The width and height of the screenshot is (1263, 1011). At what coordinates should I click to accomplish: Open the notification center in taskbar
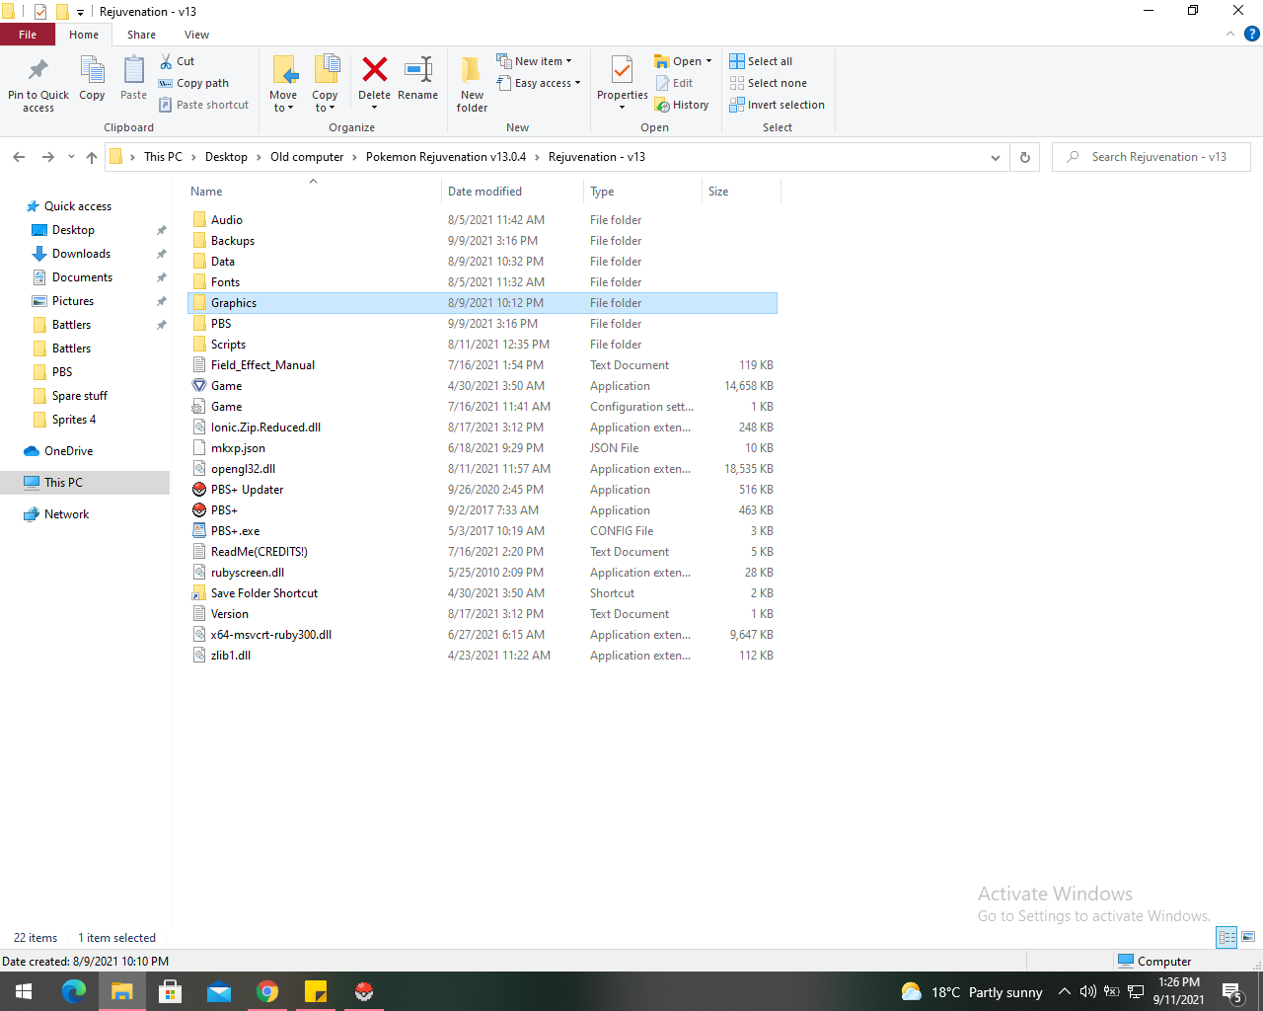coord(1232,991)
